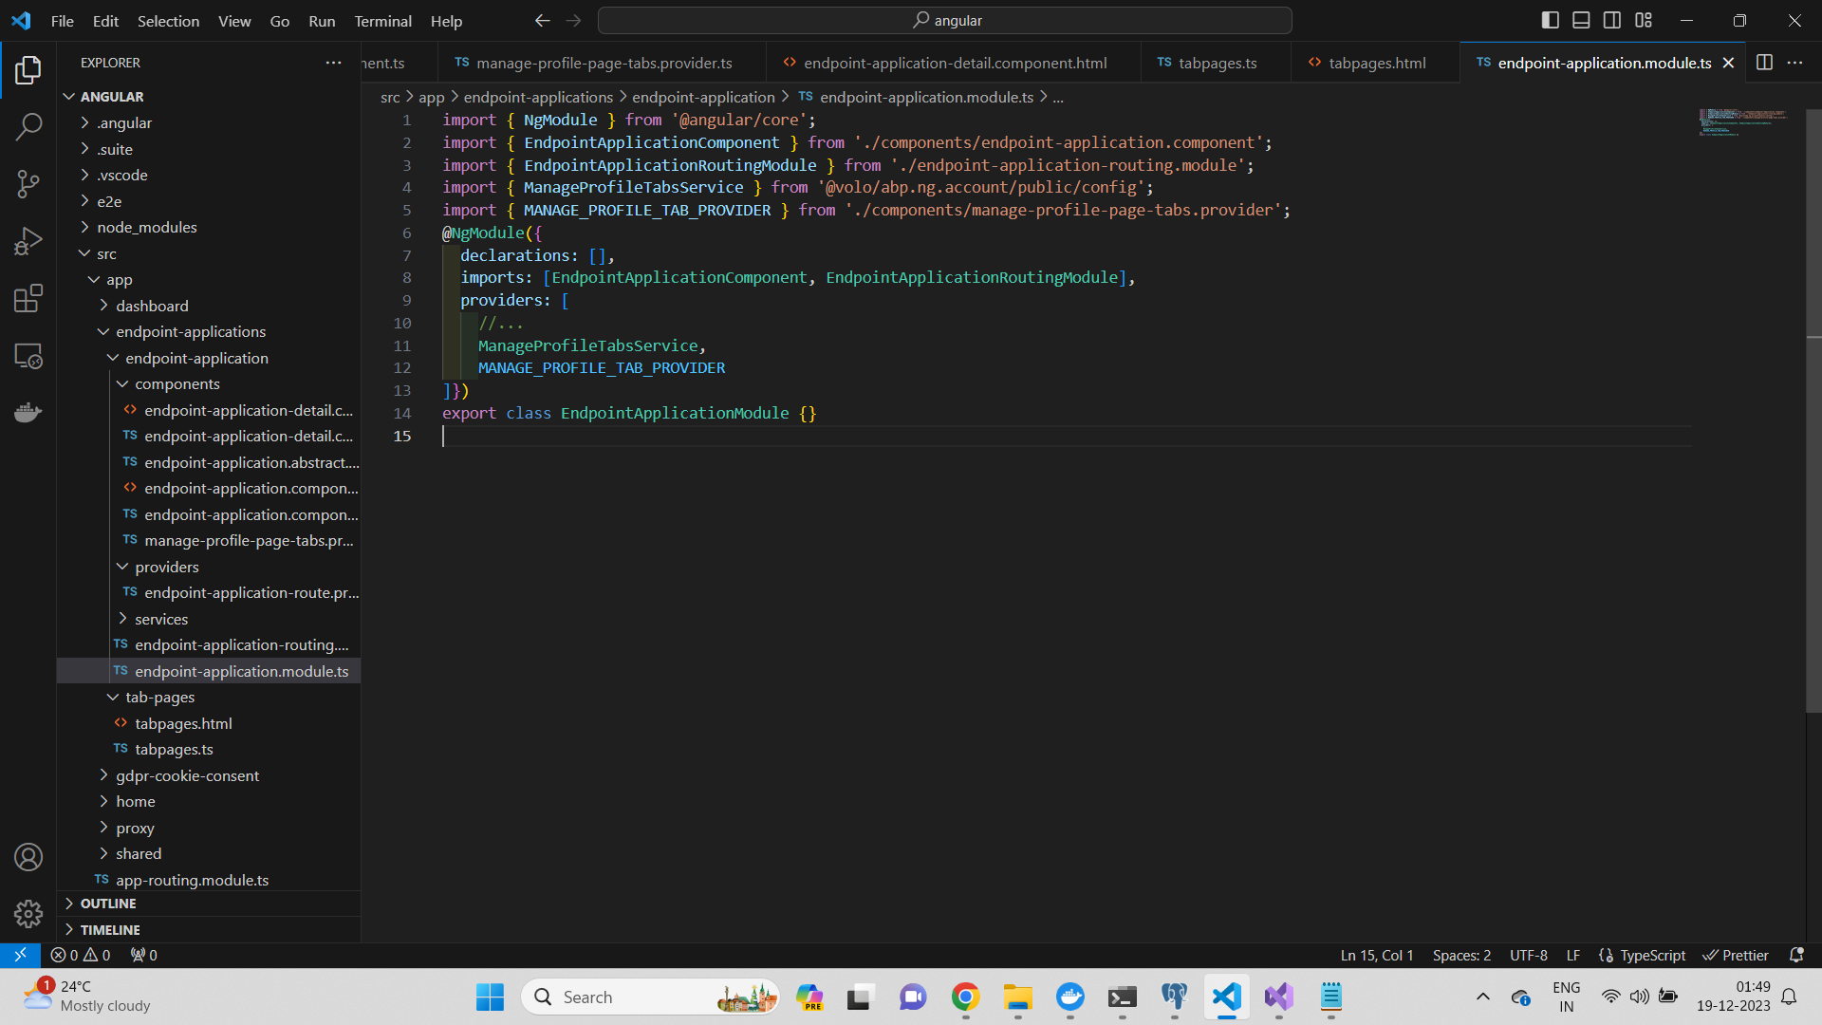The width and height of the screenshot is (1822, 1025).
Task: Expand the services folder
Action: [x=161, y=619]
